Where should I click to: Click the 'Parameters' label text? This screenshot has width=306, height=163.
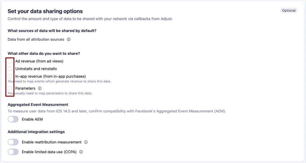(25, 89)
